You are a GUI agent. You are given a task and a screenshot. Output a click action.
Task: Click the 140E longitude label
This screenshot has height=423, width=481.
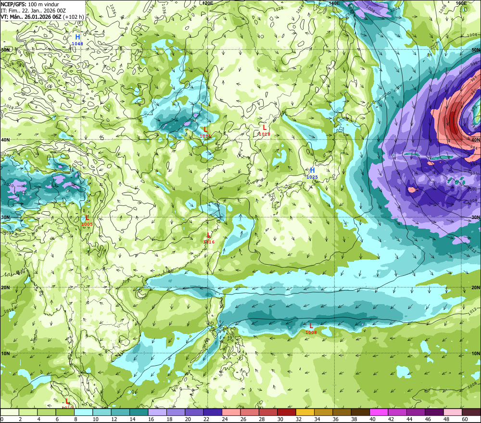coord(334,3)
